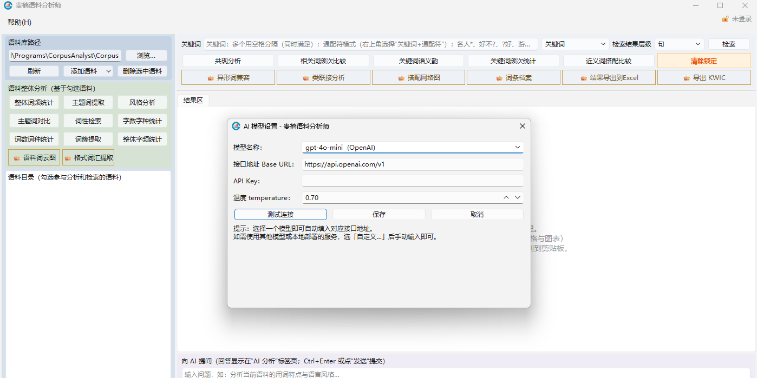757x378 pixels.
Task: Switch to the 结果区 tab
Action: point(193,100)
